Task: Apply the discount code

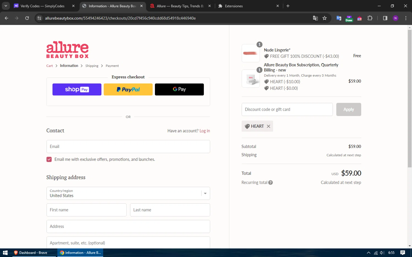Action: (x=349, y=110)
